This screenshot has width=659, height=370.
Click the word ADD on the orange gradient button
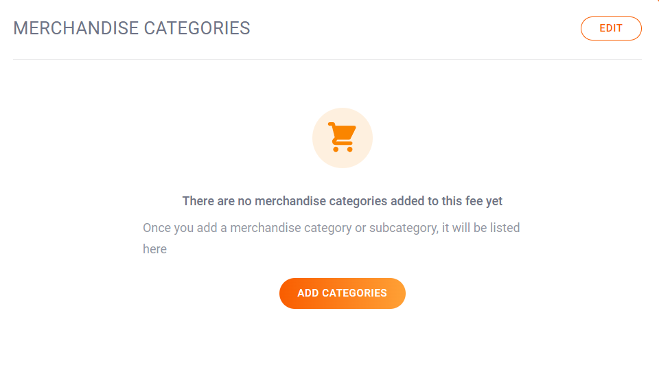point(308,293)
